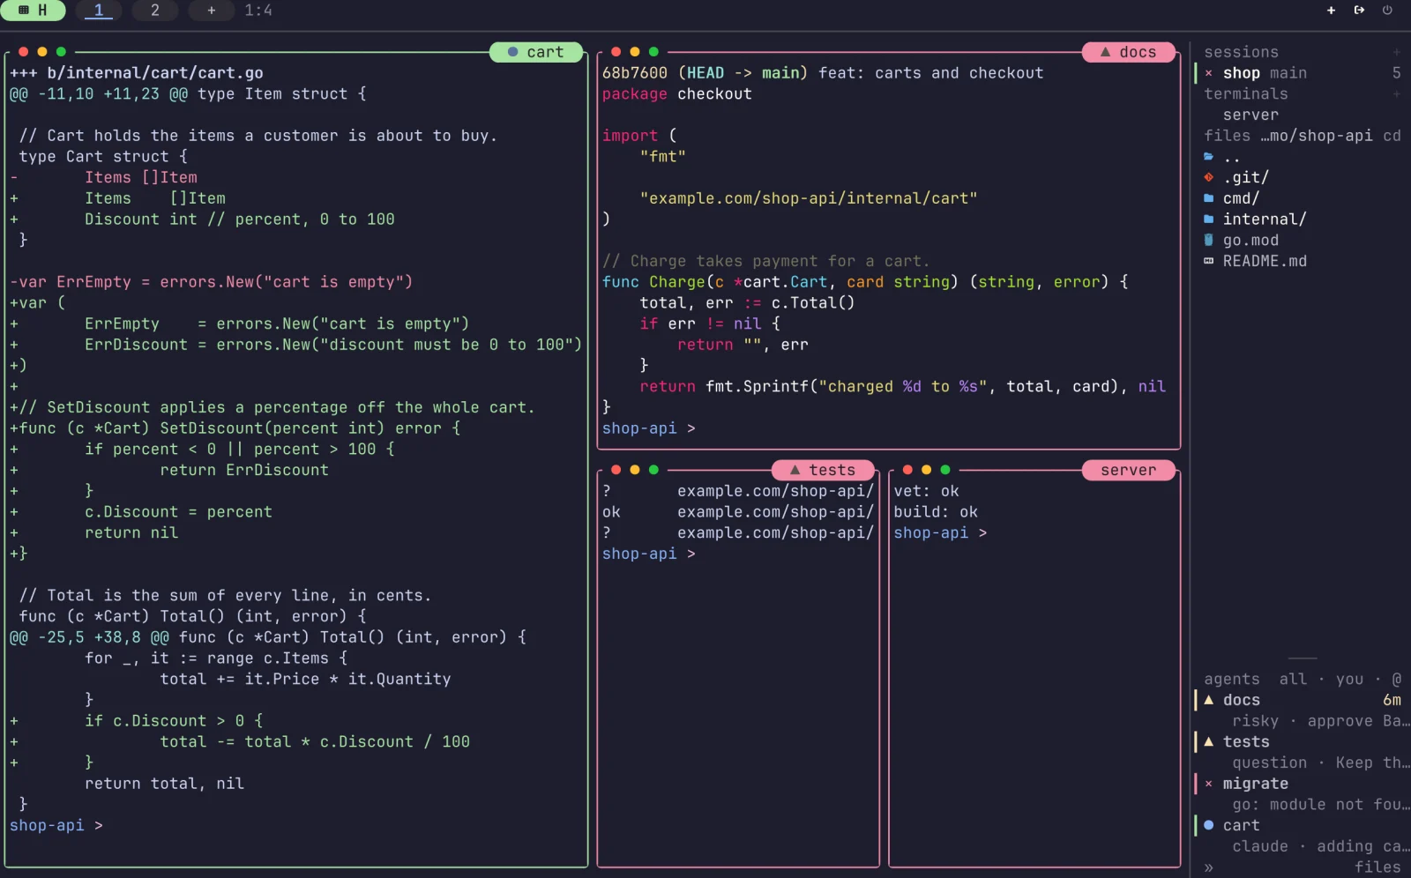
Task: Add a new session with the sessions plus
Action: (1396, 52)
